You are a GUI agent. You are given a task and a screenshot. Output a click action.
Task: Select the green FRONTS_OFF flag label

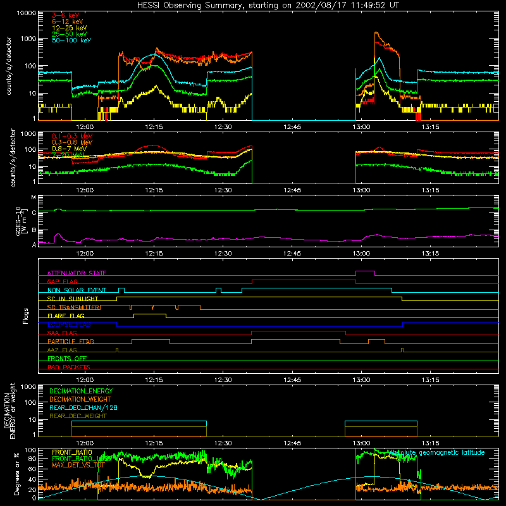67,359
